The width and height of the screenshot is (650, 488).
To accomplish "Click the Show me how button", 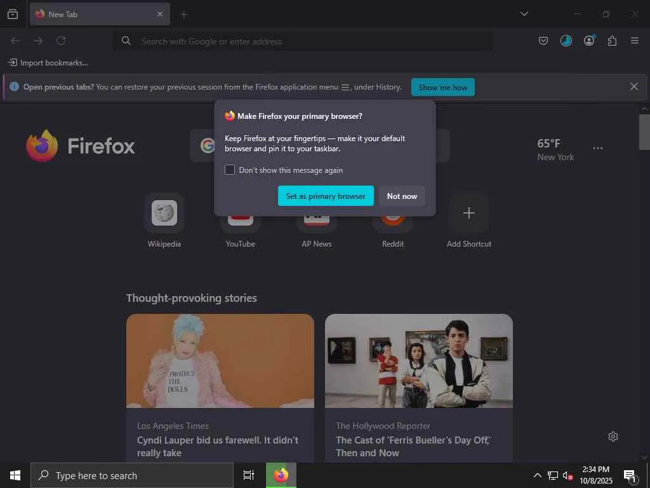I will coord(442,87).
